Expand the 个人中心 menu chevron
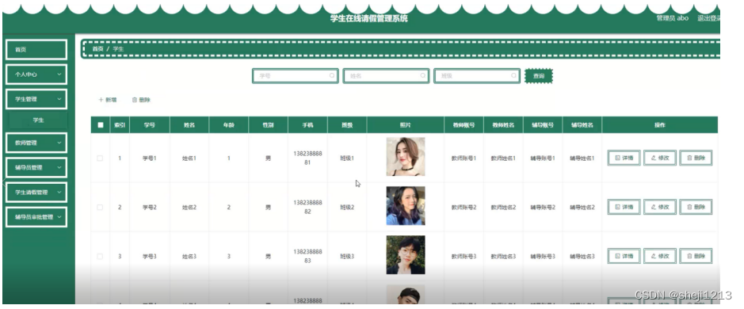 click(59, 74)
